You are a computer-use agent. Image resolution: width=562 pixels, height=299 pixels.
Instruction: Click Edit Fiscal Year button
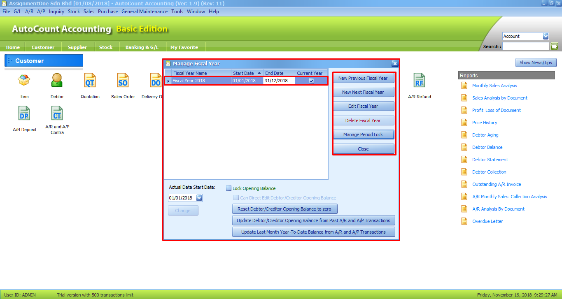point(364,106)
